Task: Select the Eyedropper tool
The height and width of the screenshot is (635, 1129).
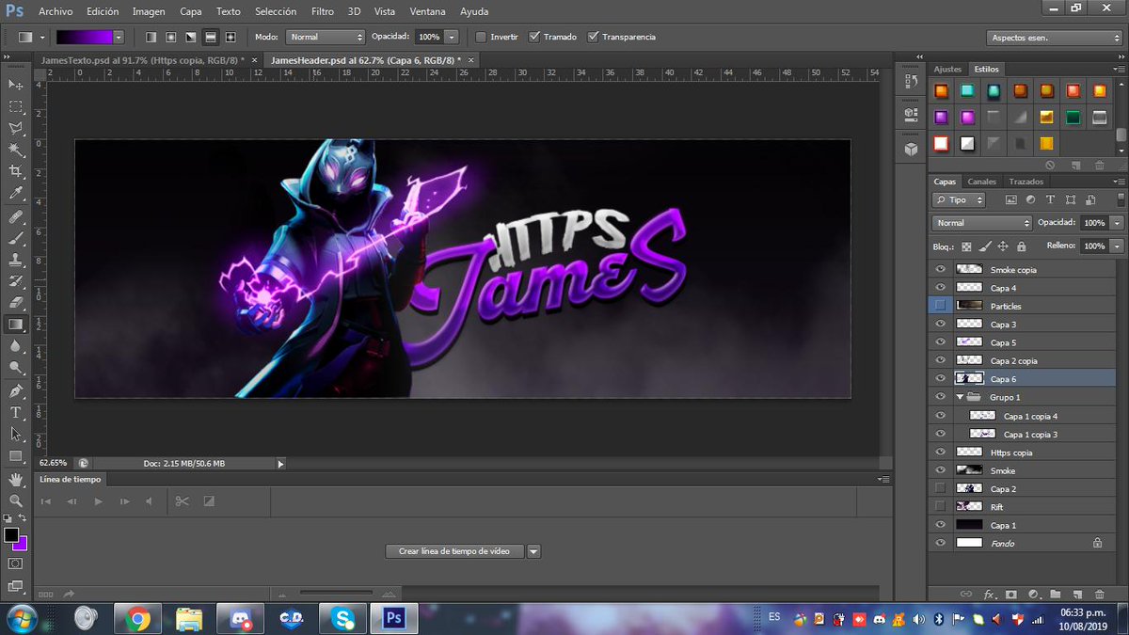Action: (x=15, y=193)
